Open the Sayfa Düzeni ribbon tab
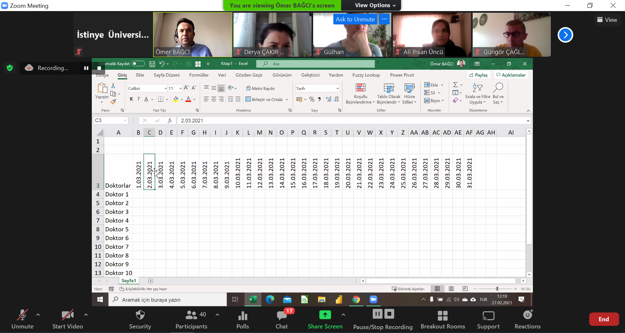625x333 pixels. 166,75
